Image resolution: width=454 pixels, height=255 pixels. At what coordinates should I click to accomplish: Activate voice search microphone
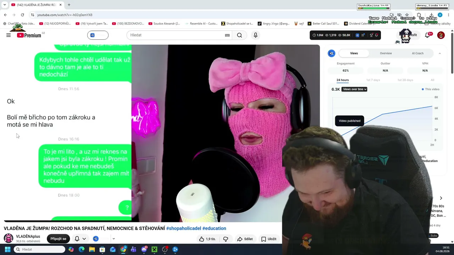[x=255, y=35]
